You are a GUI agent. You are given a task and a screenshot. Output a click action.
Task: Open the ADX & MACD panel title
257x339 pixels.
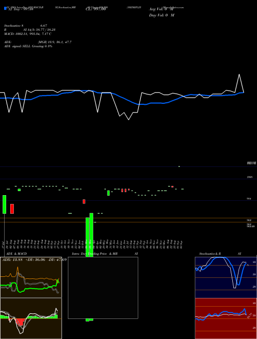coord(16,254)
